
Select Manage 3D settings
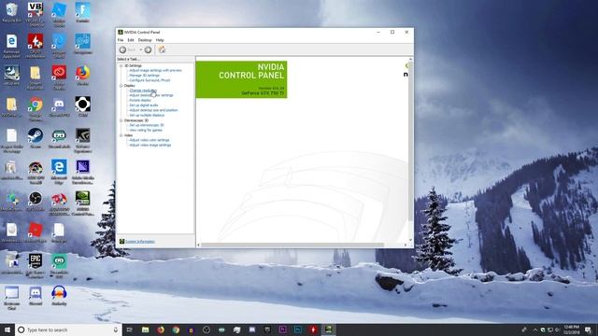coord(145,76)
